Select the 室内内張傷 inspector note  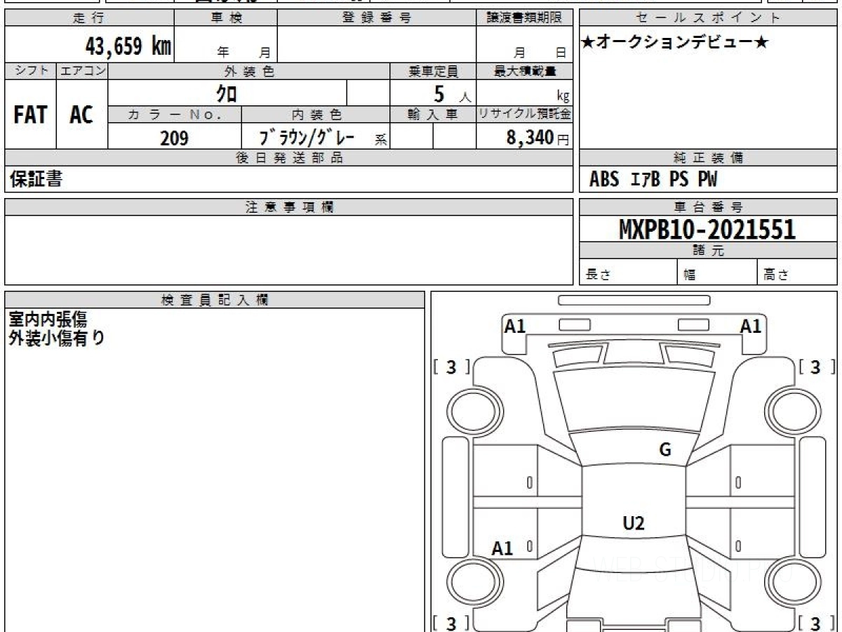(x=48, y=320)
